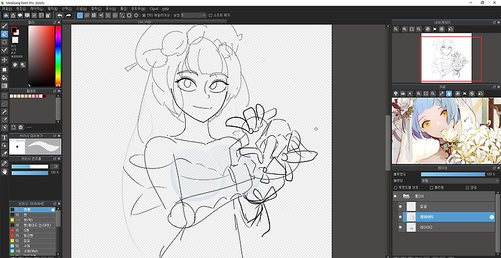This screenshot has height=258, width=501.
Task: Open the layer blending mode dropdown
Action: tap(459, 180)
